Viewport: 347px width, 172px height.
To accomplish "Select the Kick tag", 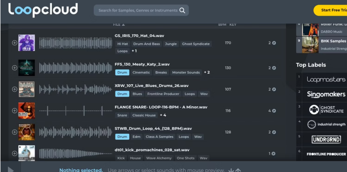I will pos(121,158).
